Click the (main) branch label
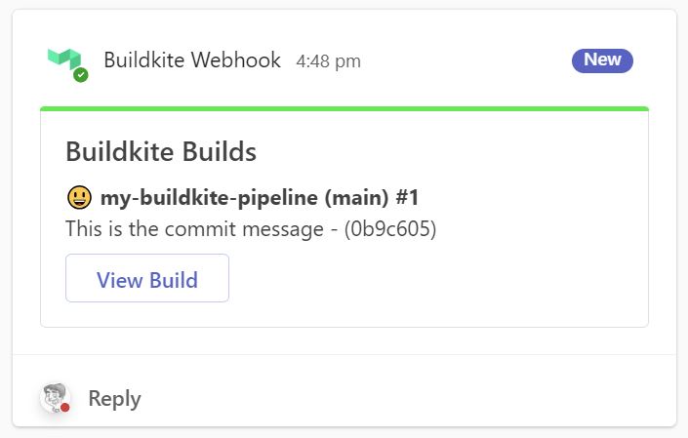The image size is (688, 438). (x=356, y=198)
